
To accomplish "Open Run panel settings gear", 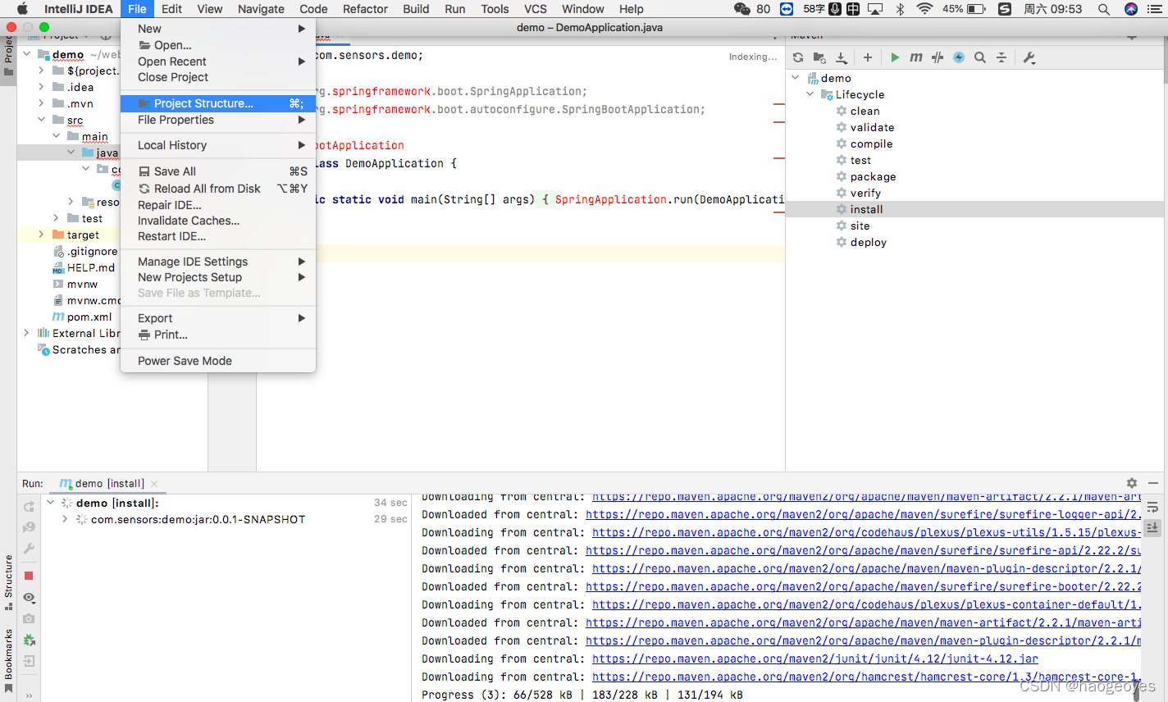I will [x=1132, y=483].
